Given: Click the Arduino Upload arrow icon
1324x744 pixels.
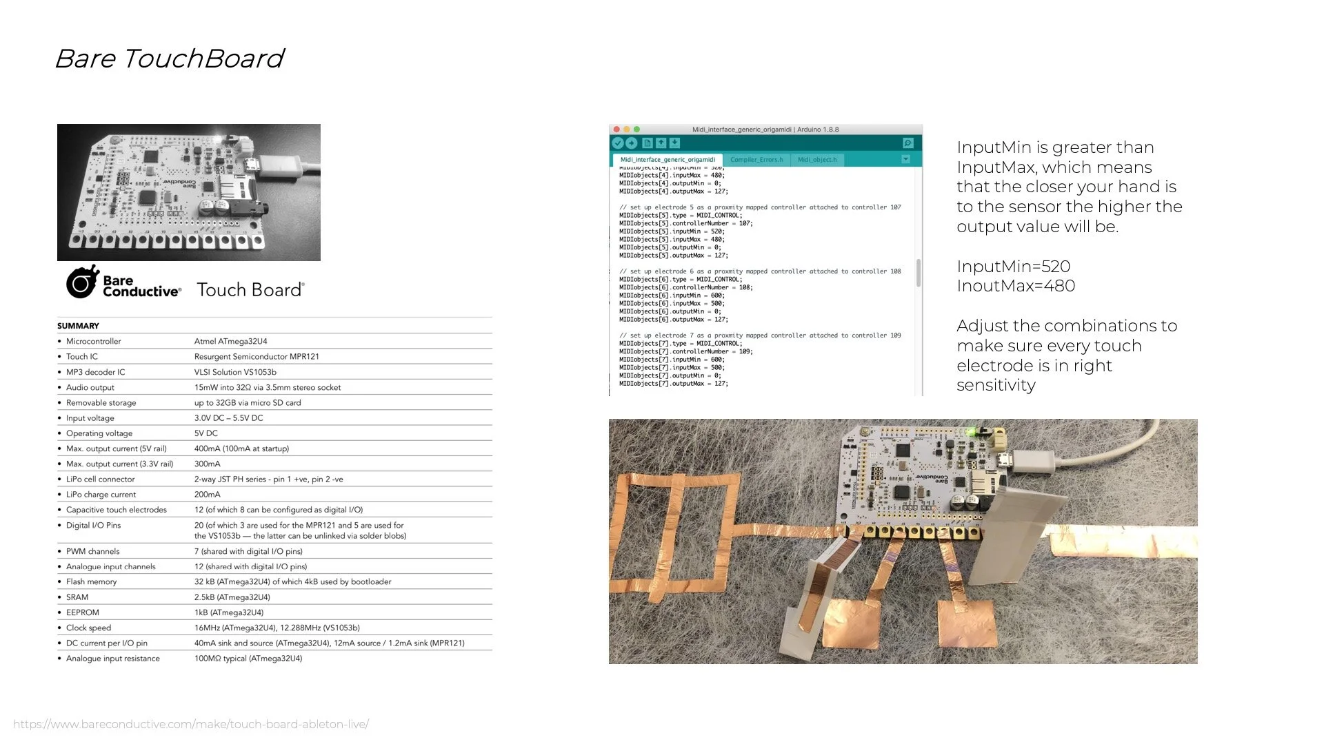Looking at the screenshot, I should 631,143.
